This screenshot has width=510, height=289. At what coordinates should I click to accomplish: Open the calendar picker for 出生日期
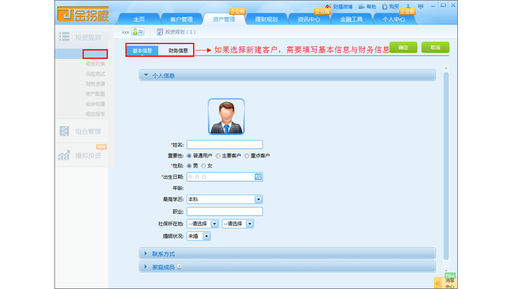(x=258, y=177)
